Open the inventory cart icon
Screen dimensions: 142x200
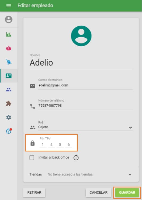(9, 62)
